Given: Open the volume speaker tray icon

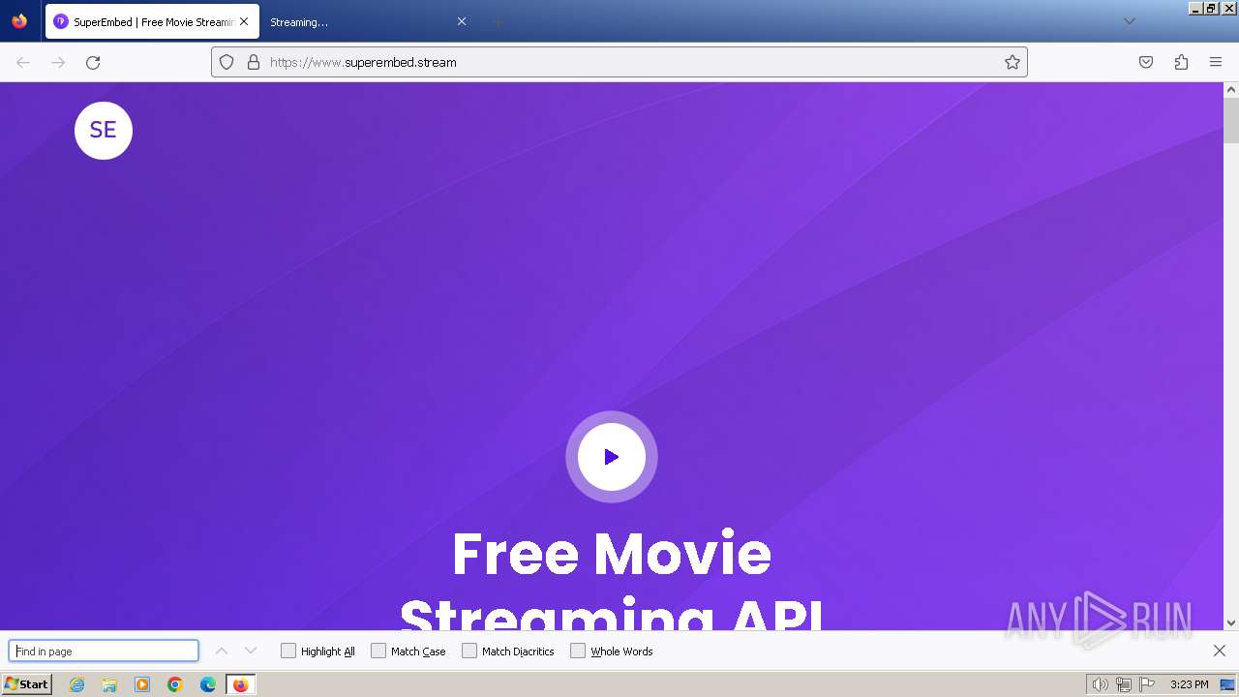Looking at the screenshot, I should [x=1100, y=684].
